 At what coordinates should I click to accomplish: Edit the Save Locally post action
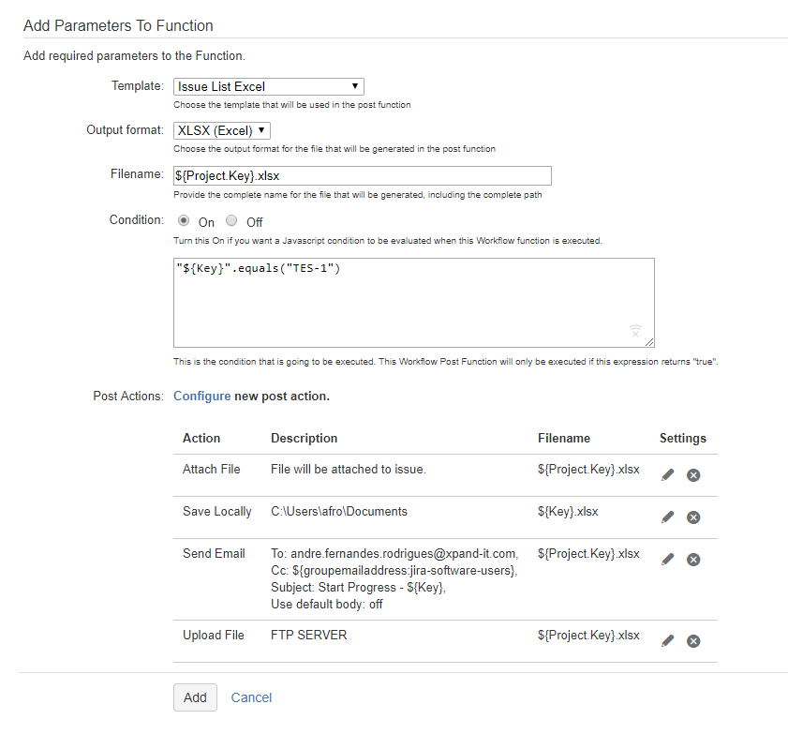click(x=667, y=517)
